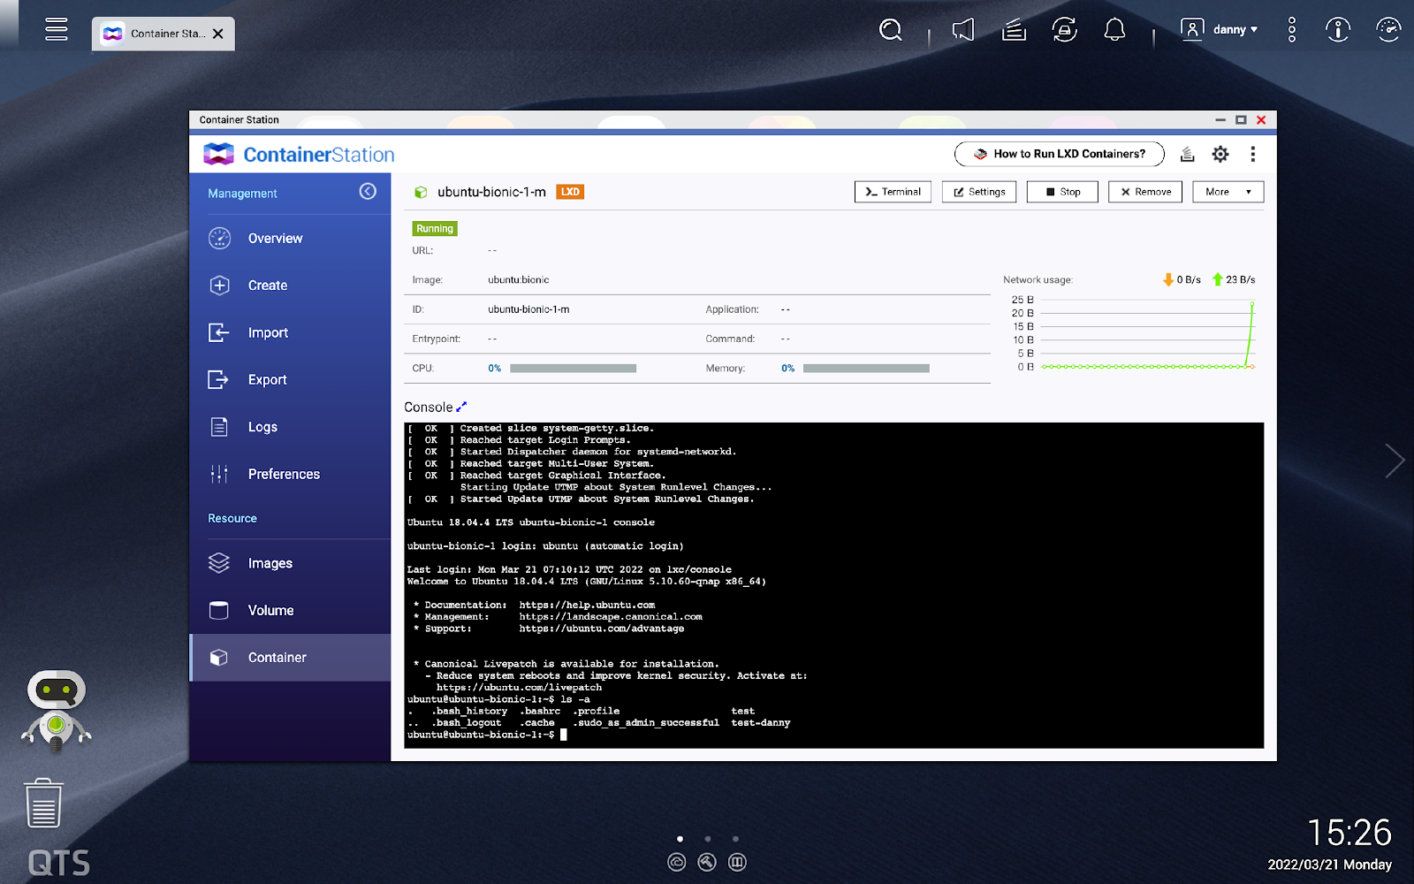
Task: Click the user account avatar icon
Action: tap(1192, 29)
